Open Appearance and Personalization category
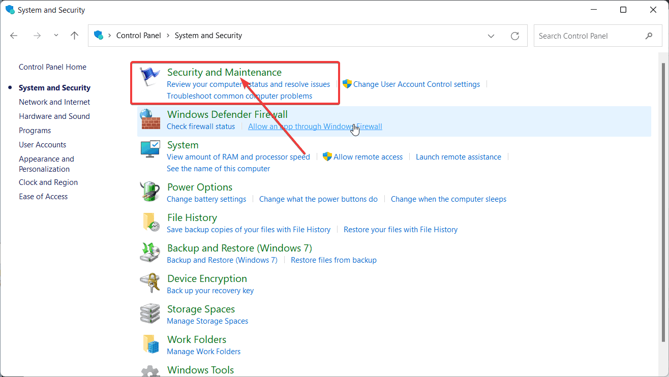 46,164
